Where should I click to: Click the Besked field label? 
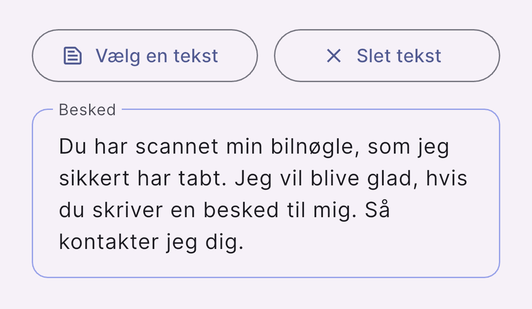click(87, 110)
